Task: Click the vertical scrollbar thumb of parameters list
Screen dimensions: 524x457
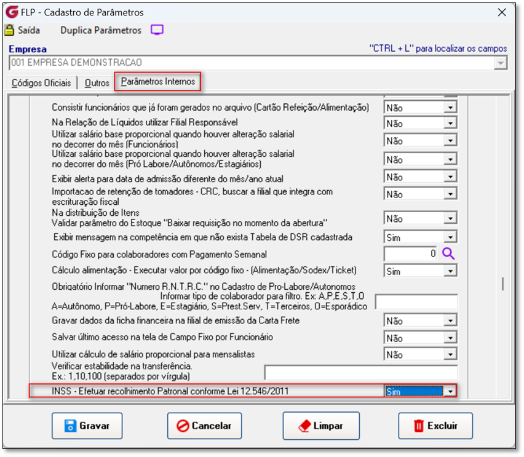Action: click(x=502, y=284)
